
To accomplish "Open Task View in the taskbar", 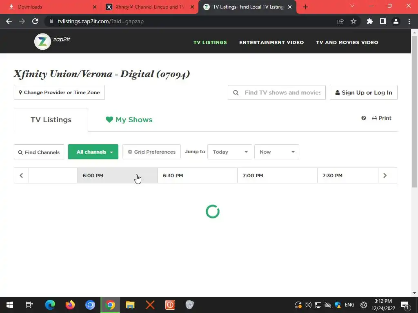I will click(x=29, y=305).
